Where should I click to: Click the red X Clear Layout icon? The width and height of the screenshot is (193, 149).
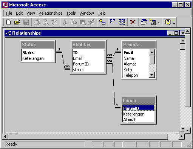(133, 22)
